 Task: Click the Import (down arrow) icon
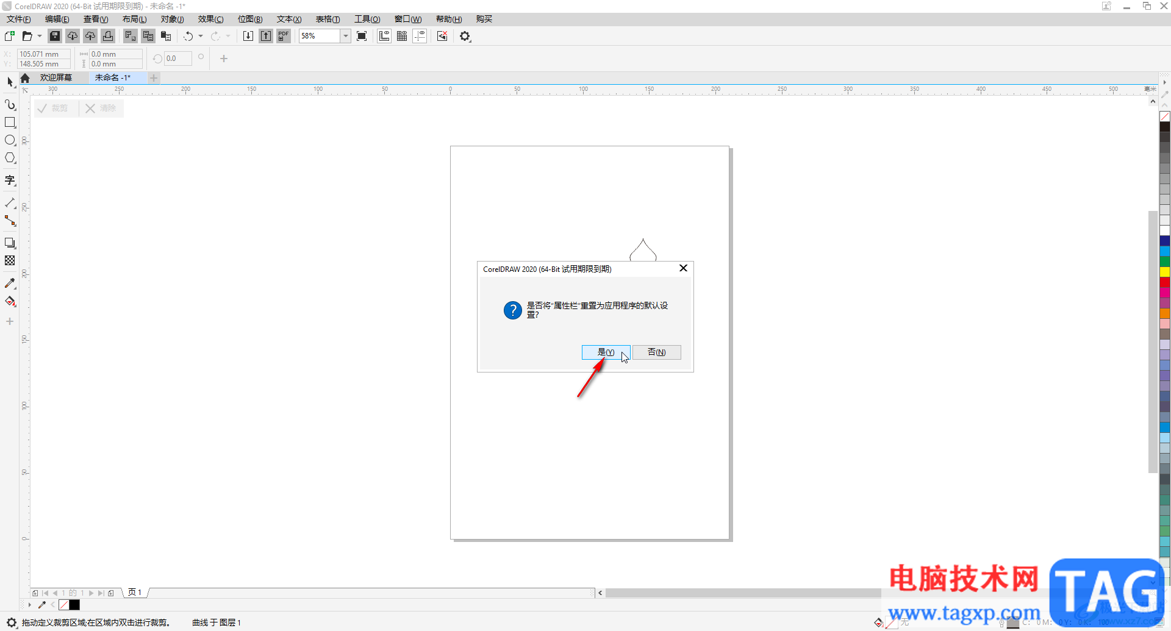[248, 36]
